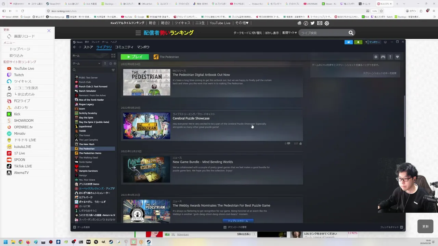Open the Mind Bending Worlds bundle thumbnail

(146, 169)
